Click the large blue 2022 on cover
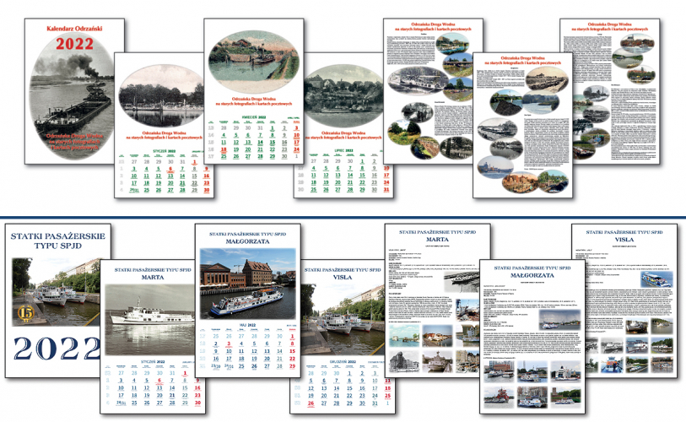This screenshot has height=422, width=686. [57, 348]
